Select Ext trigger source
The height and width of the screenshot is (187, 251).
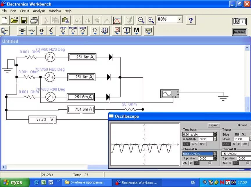click(x=245, y=144)
